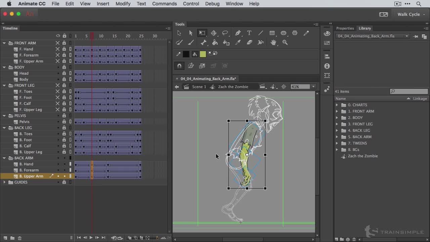The height and width of the screenshot is (242, 430).
Task: Choose the Oval tool
Action: [284, 33]
